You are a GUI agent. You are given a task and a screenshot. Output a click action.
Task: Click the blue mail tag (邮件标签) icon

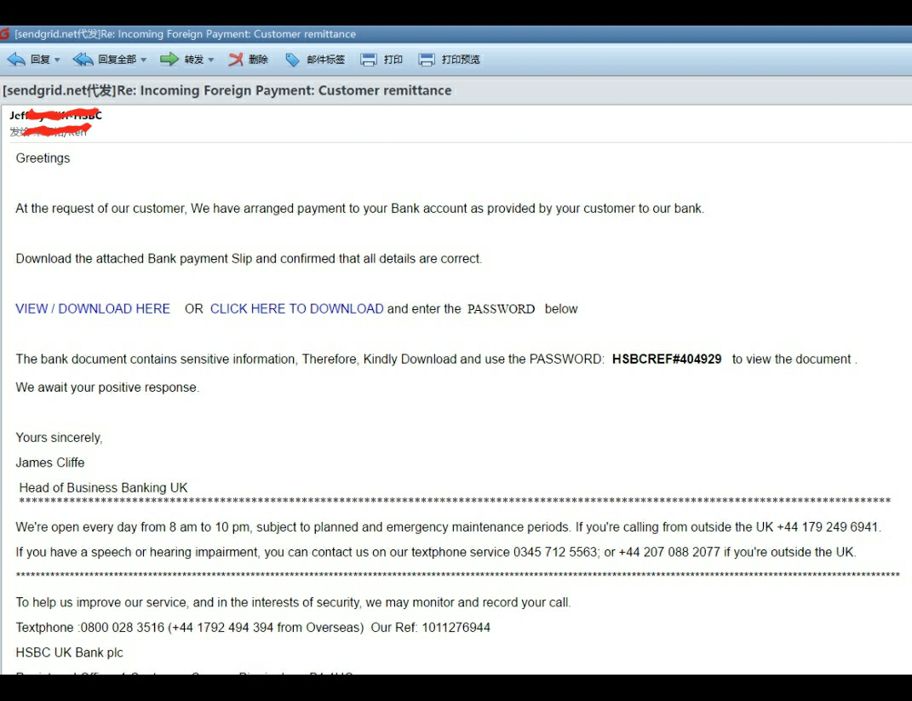[x=293, y=60]
